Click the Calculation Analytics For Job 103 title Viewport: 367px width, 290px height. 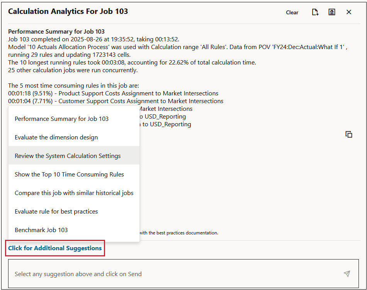click(68, 11)
